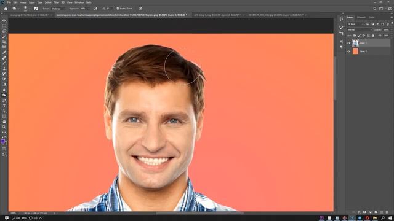Open the Filter menu
Image resolution: width=394 pixels, height=221 pixels.
coord(56,2)
